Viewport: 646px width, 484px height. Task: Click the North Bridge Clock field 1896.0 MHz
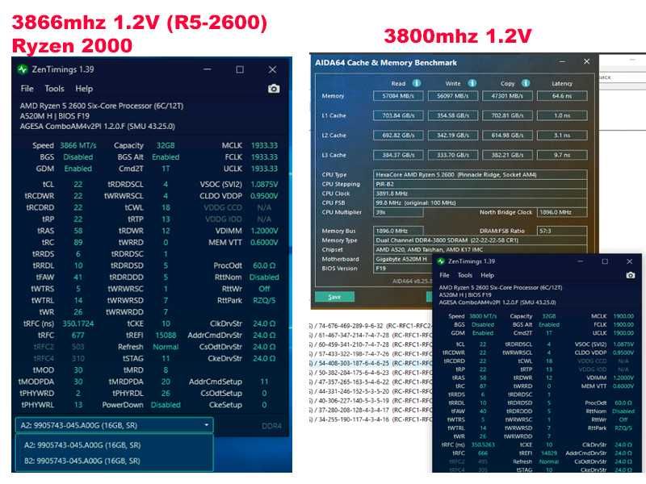(562, 212)
